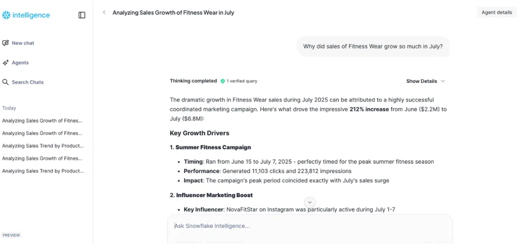Open the last chat in history list

tap(43, 171)
